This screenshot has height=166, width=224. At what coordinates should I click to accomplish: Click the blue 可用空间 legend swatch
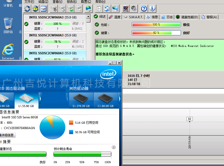coord(71,132)
